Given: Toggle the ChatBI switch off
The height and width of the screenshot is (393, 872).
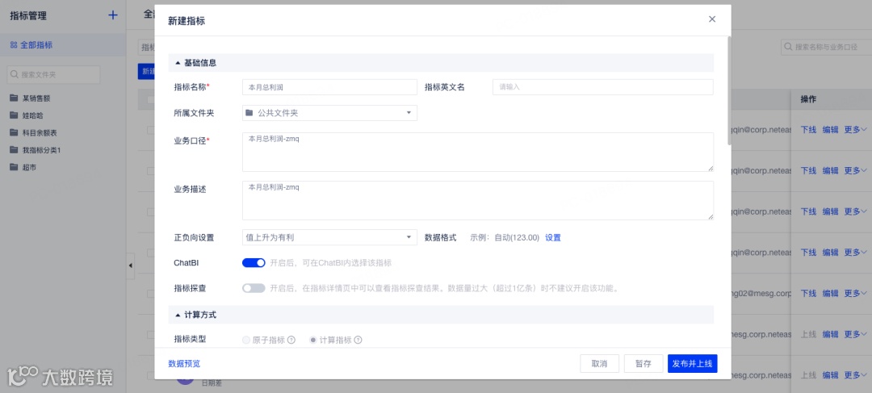Looking at the screenshot, I should [x=254, y=263].
